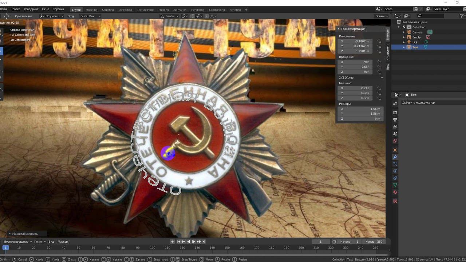Image resolution: width=466 pixels, height=262 pixels.
Task: Toggle lock on Rotation Y
Action: (x=379, y=67)
